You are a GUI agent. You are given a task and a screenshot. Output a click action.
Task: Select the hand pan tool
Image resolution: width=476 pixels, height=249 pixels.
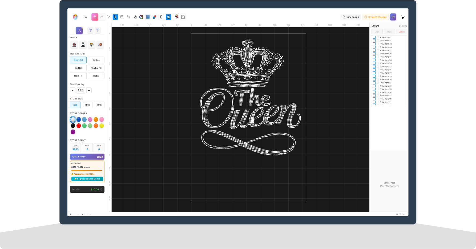click(x=135, y=17)
